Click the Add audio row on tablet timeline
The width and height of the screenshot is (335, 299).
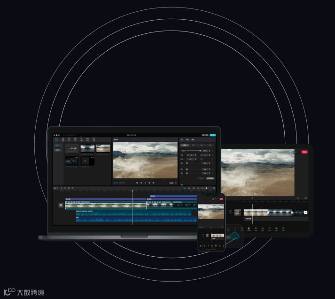(x=276, y=219)
